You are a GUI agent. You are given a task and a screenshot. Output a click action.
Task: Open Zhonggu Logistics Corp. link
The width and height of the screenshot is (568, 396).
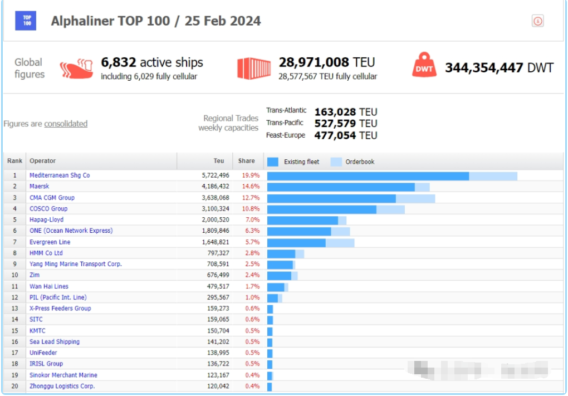[x=62, y=386]
